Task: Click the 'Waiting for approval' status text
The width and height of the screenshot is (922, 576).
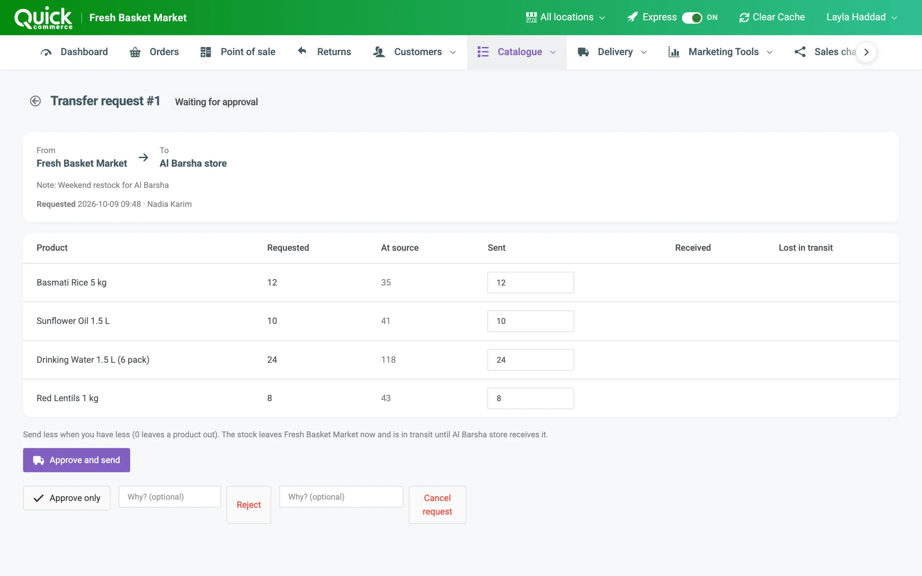Action: pos(216,102)
